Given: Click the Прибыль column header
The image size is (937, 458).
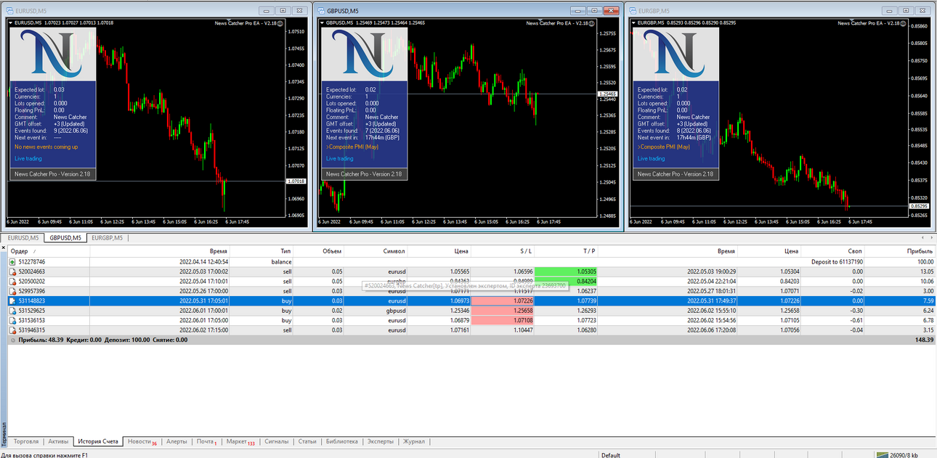Looking at the screenshot, I should tap(899, 251).
